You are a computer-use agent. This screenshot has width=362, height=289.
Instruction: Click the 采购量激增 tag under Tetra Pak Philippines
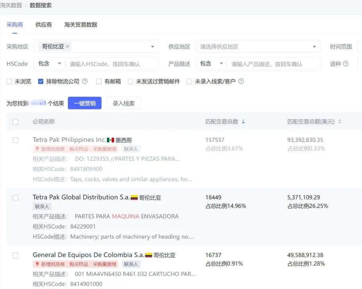coord(105,149)
